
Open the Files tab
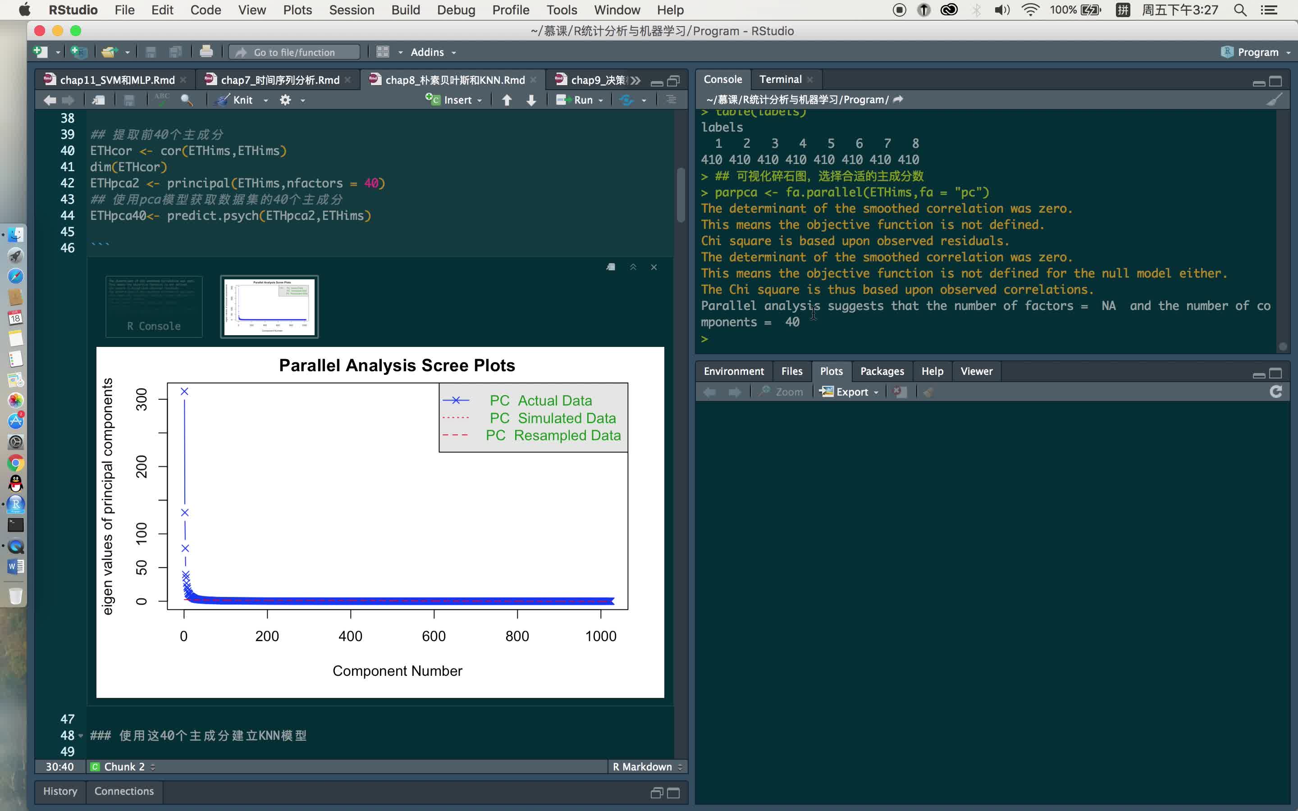click(x=792, y=371)
